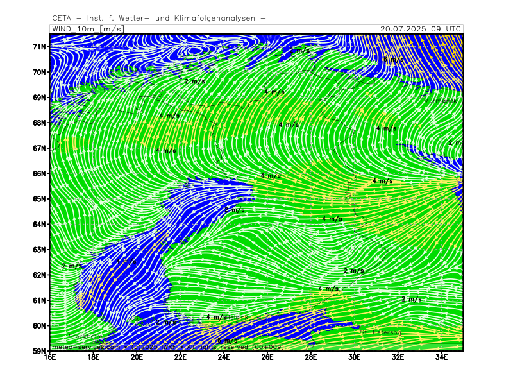Click the Helsinki city label

239,317
